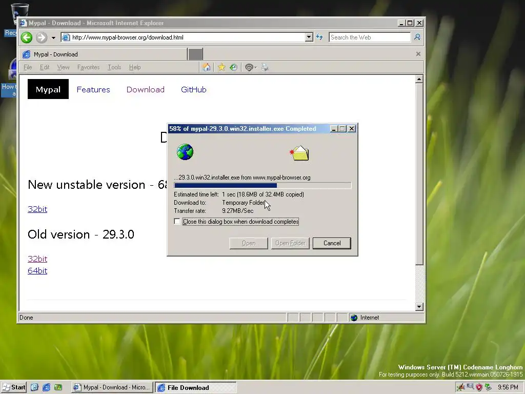The image size is (525, 394).
Task: Click the History toolbar icon
Action: pyautogui.click(x=234, y=67)
